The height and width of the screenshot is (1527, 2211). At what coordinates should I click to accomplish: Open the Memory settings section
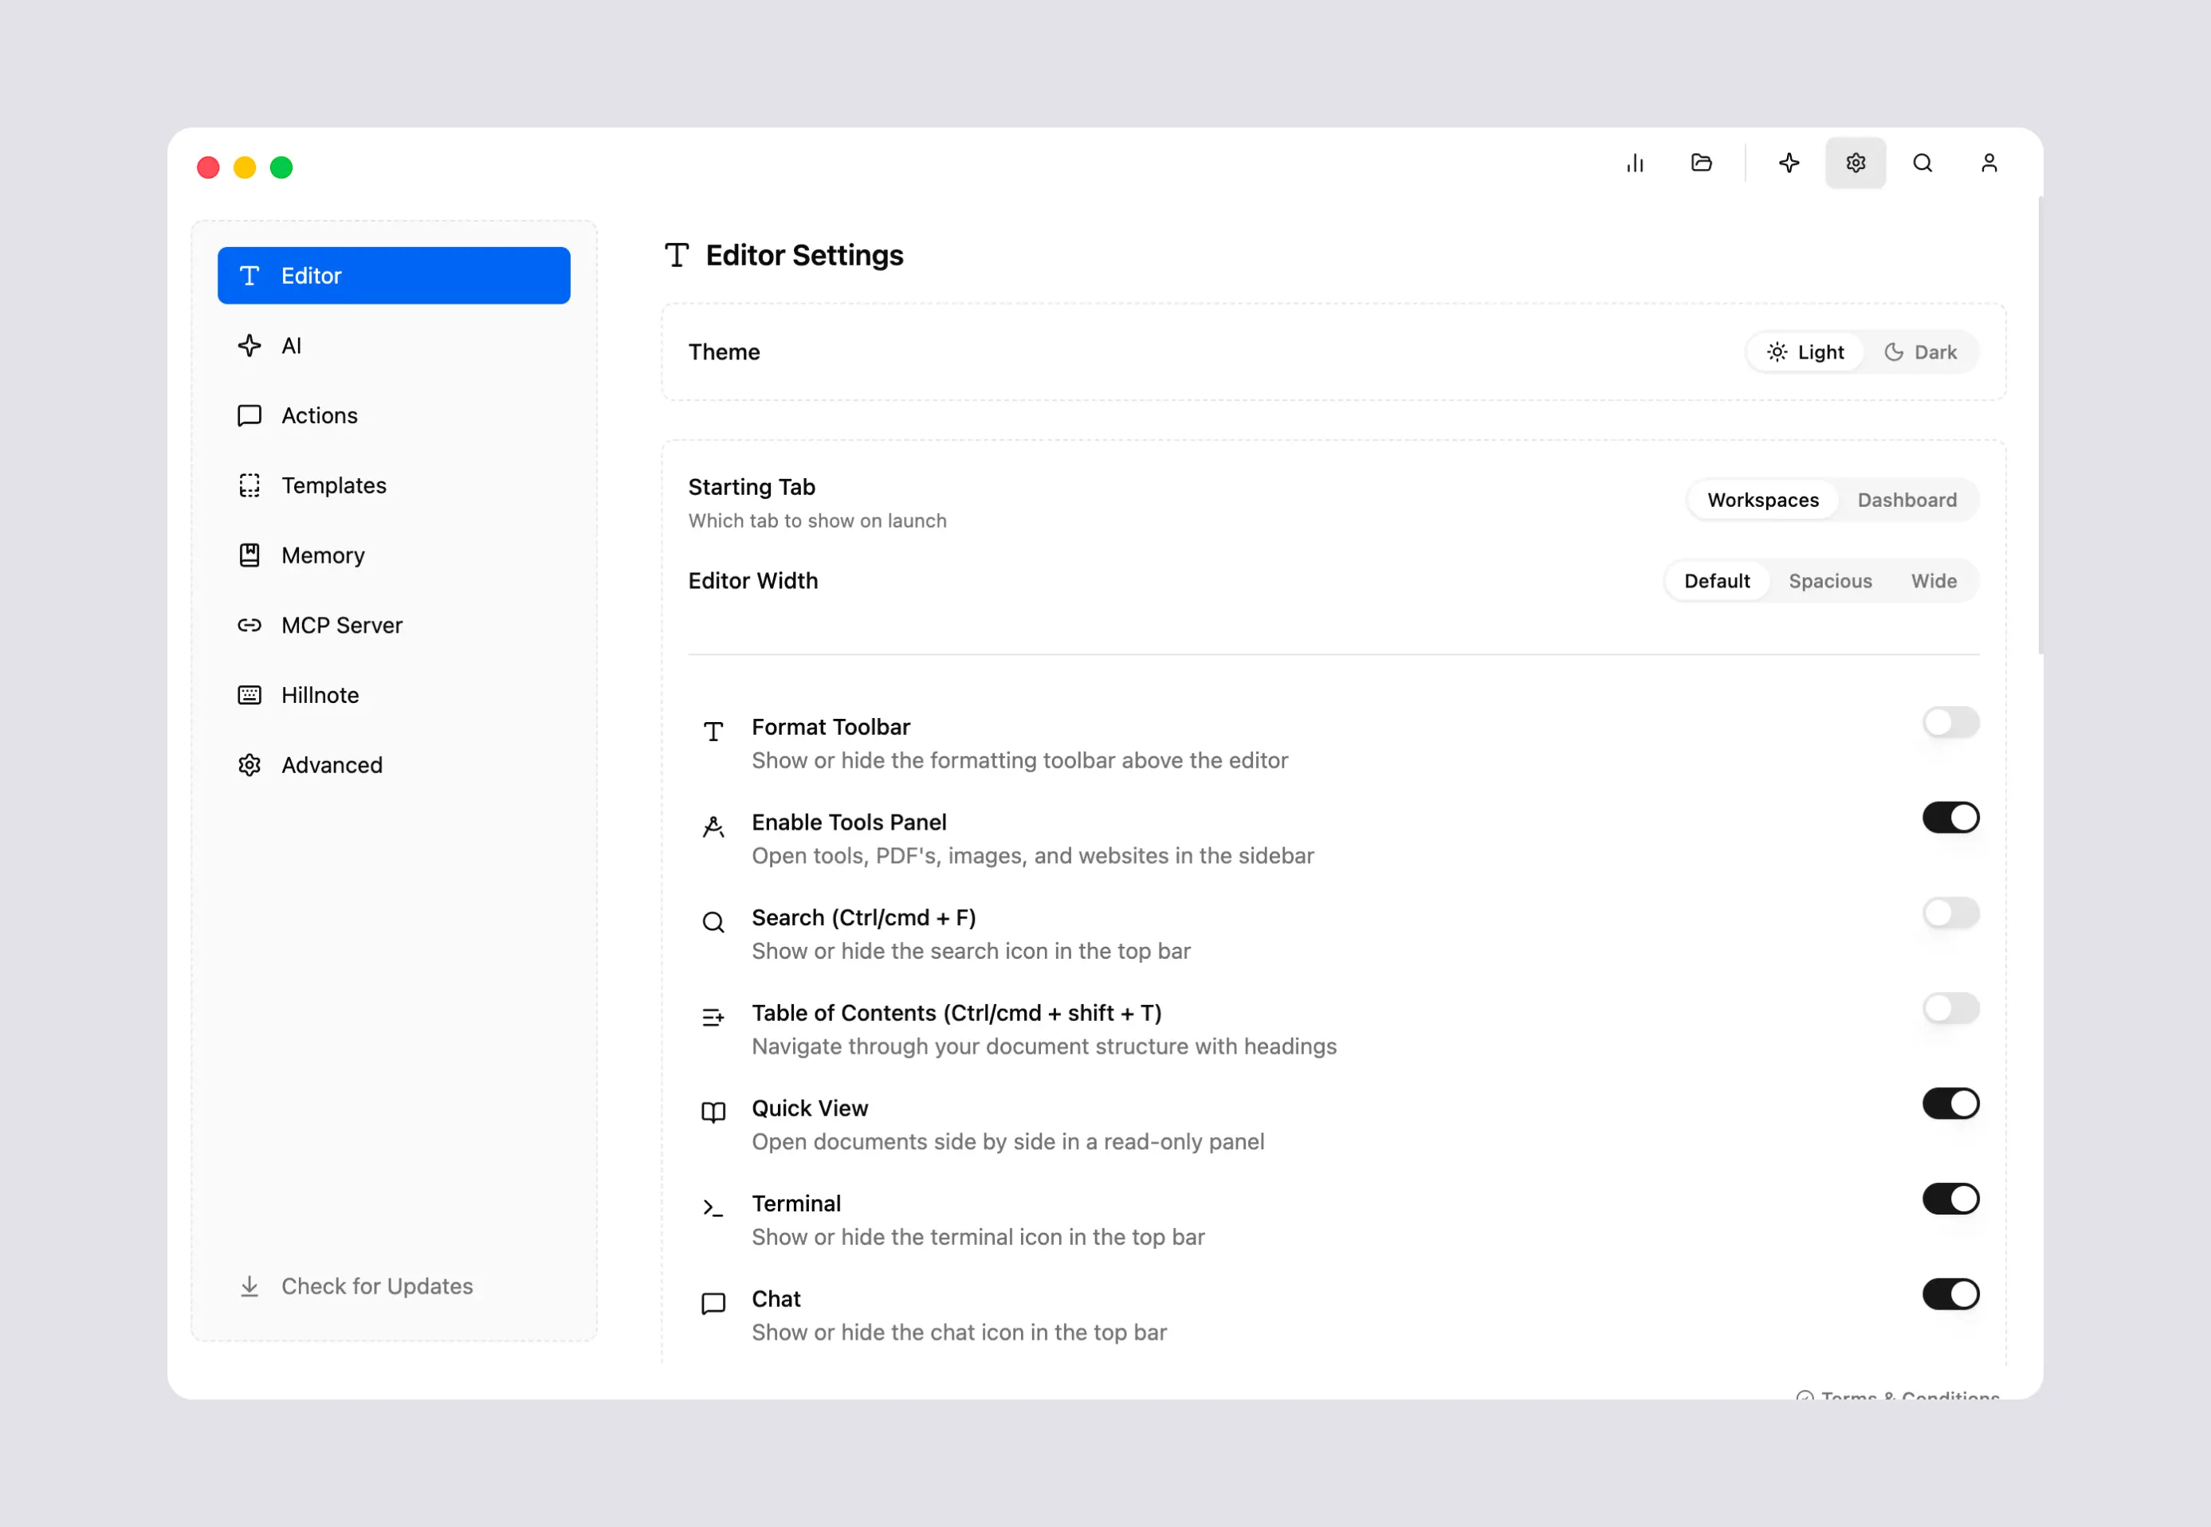pos(393,555)
